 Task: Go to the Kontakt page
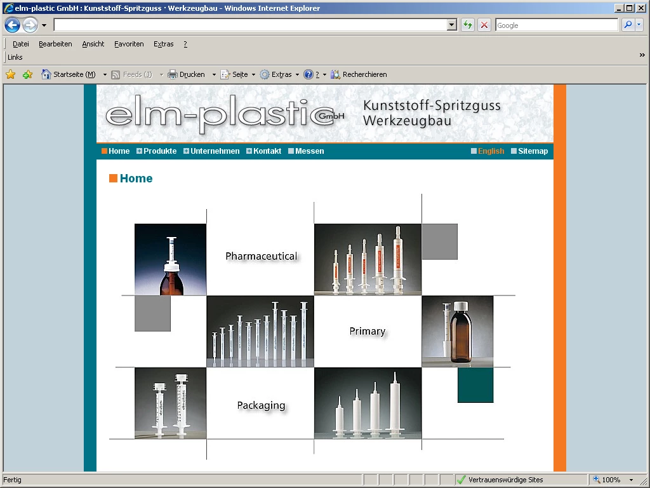click(x=267, y=151)
